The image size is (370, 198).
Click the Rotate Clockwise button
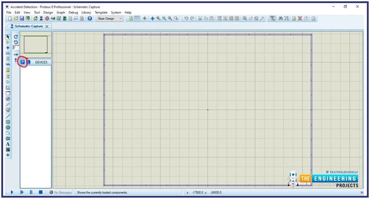[x=16, y=37]
